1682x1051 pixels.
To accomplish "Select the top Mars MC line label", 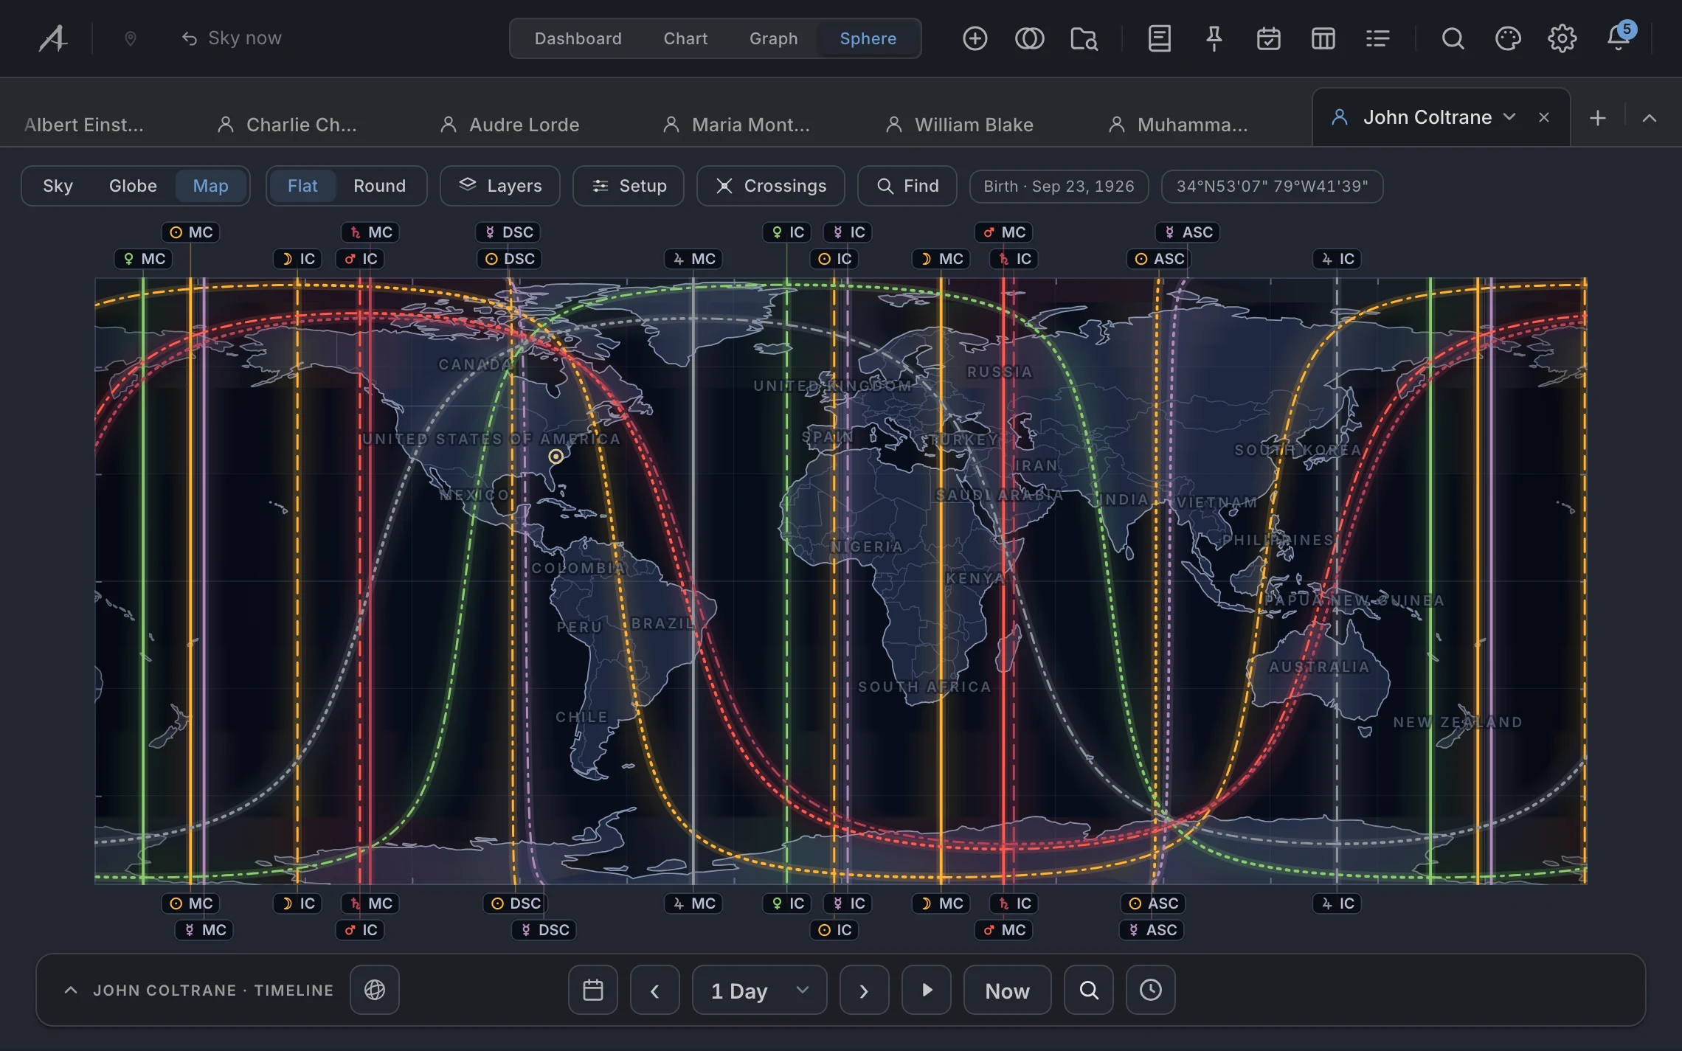I will 1004,232.
